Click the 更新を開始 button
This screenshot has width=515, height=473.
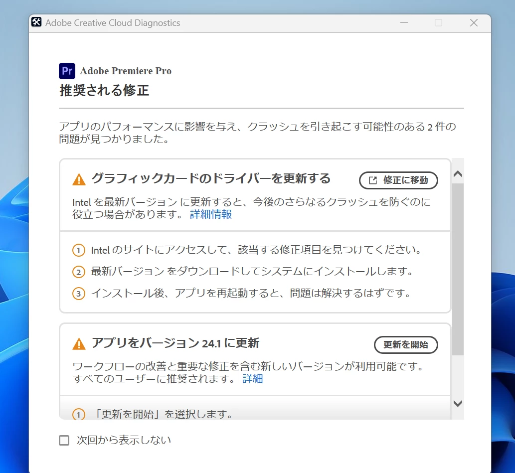coord(406,344)
